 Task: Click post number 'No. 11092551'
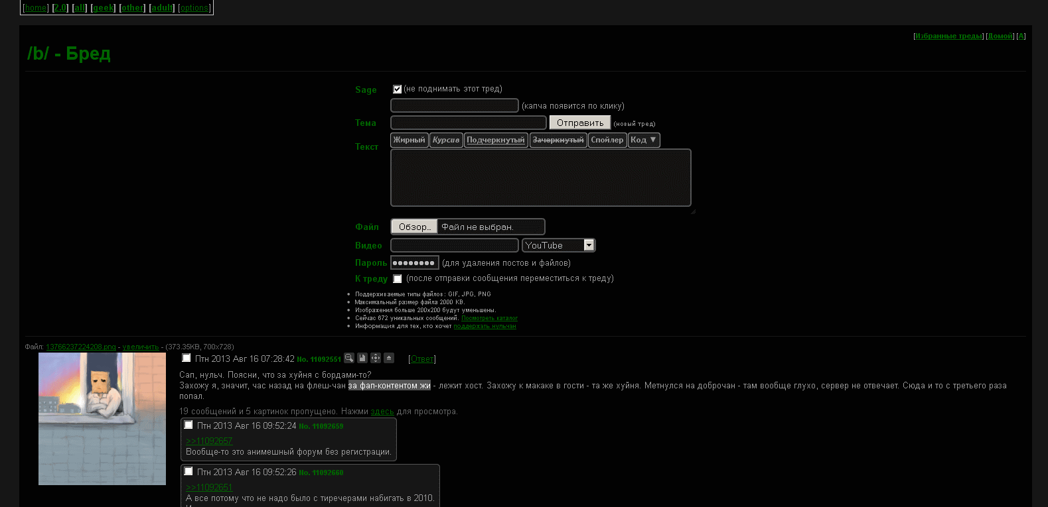point(319,359)
